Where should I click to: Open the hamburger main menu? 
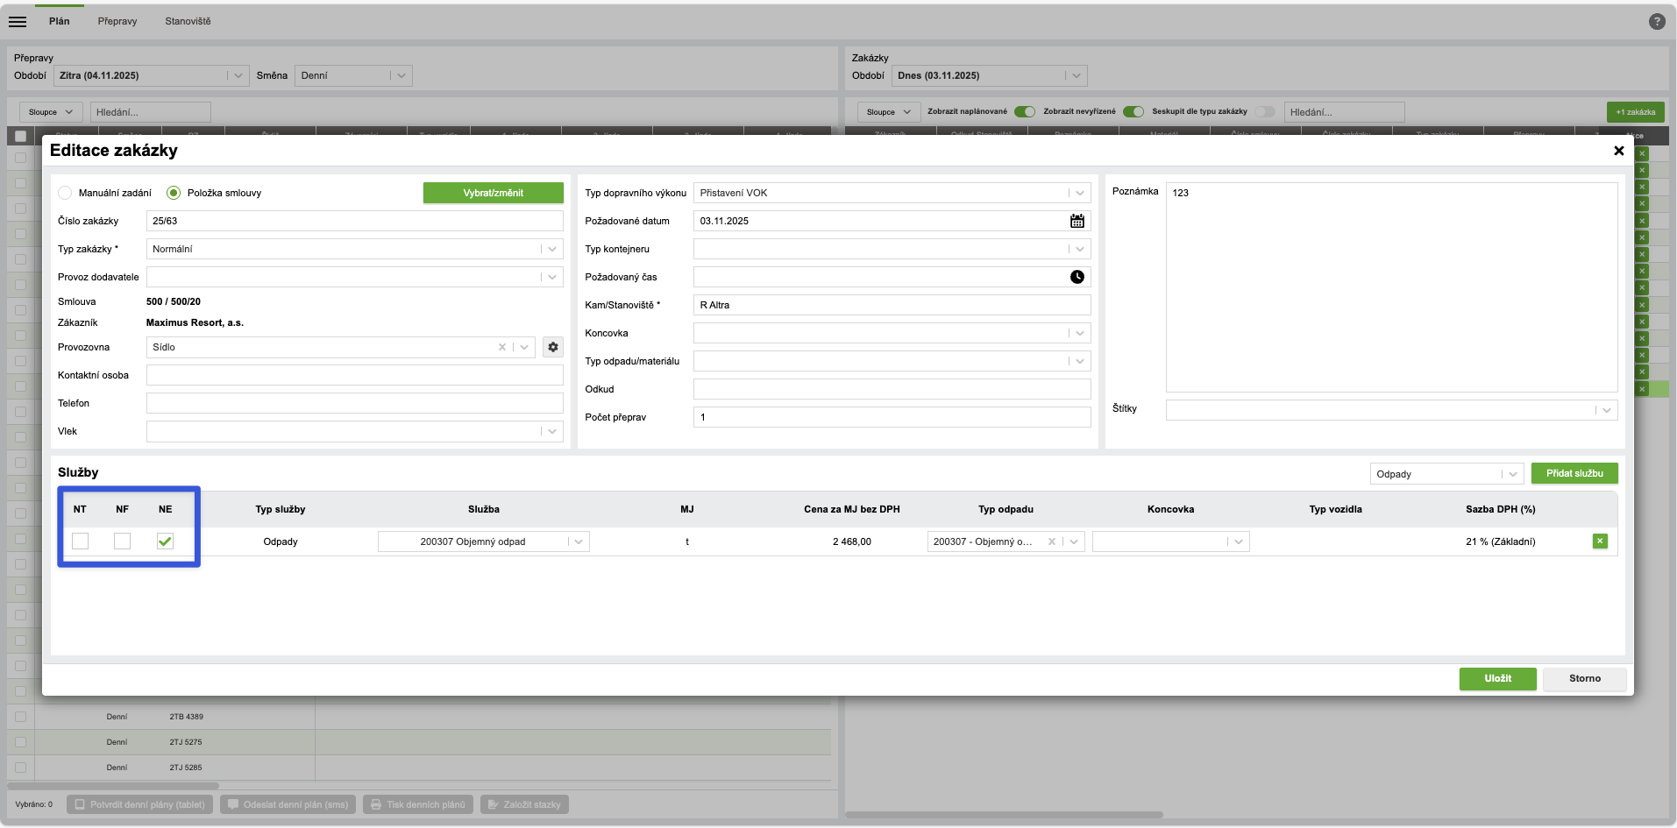18,22
